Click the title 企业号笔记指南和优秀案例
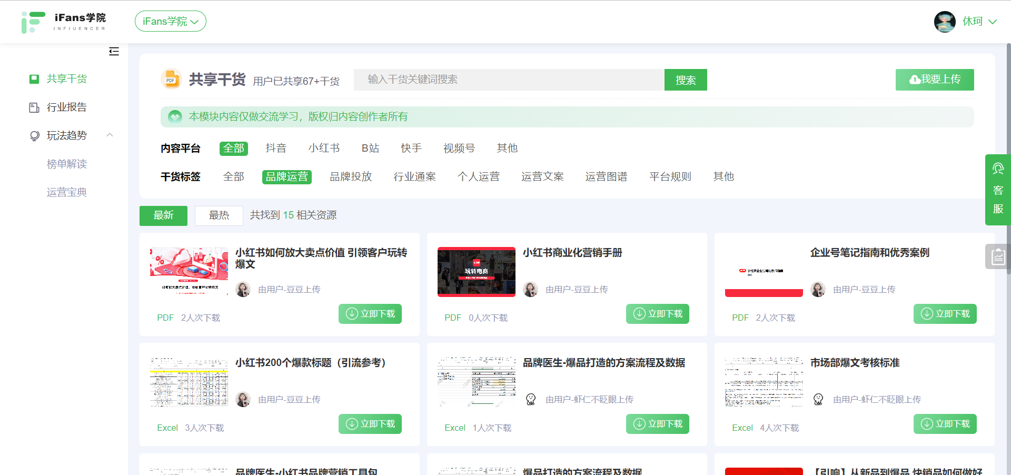This screenshot has width=1011, height=475. (x=870, y=253)
